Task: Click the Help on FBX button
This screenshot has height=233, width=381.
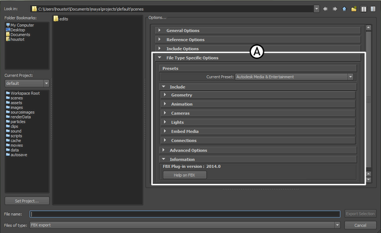Action: coord(185,175)
